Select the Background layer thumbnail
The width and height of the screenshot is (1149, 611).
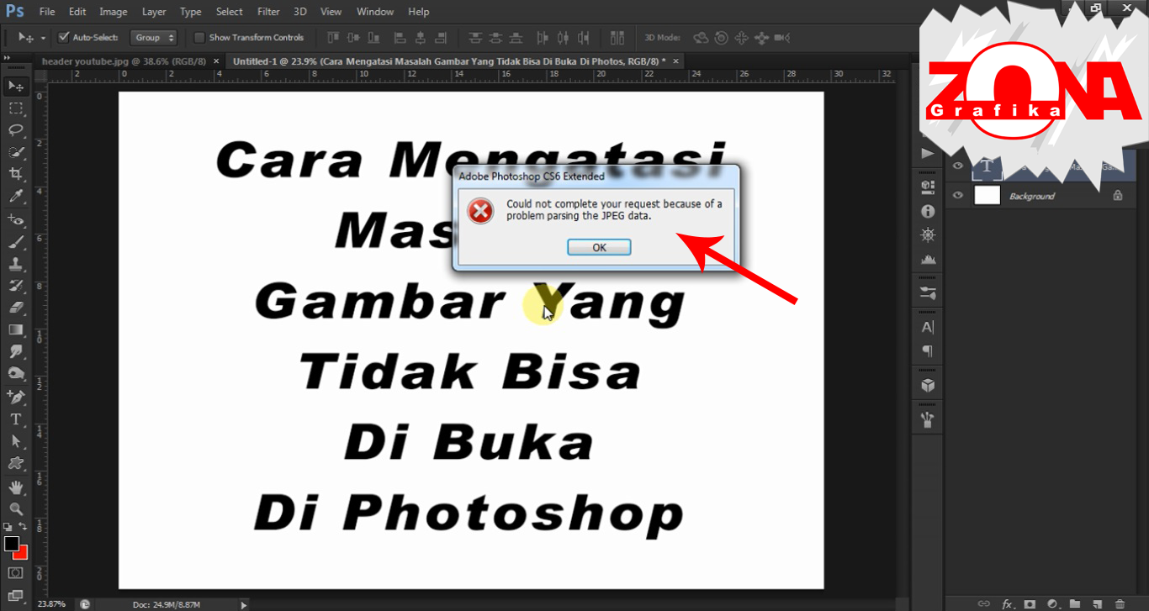(x=987, y=195)
